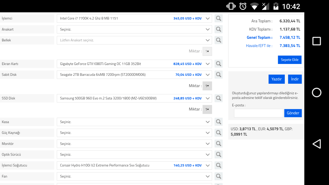Tap the Android home circle button
This screenshot has width=329, height=185.
pos(316,92)
